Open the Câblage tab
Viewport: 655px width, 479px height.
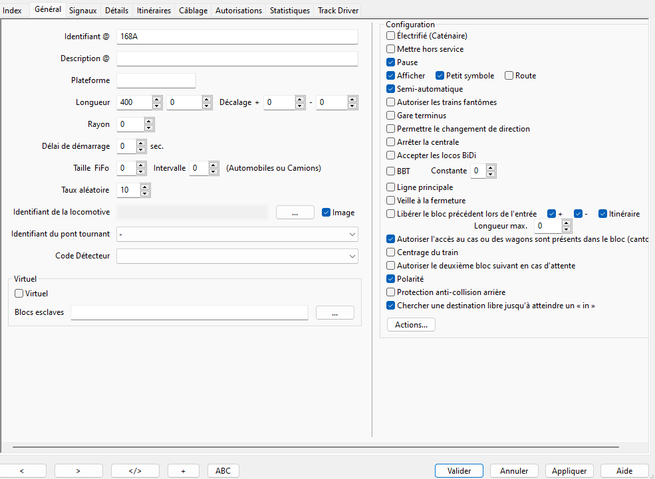pyautogui.click(x=193, y=11)
